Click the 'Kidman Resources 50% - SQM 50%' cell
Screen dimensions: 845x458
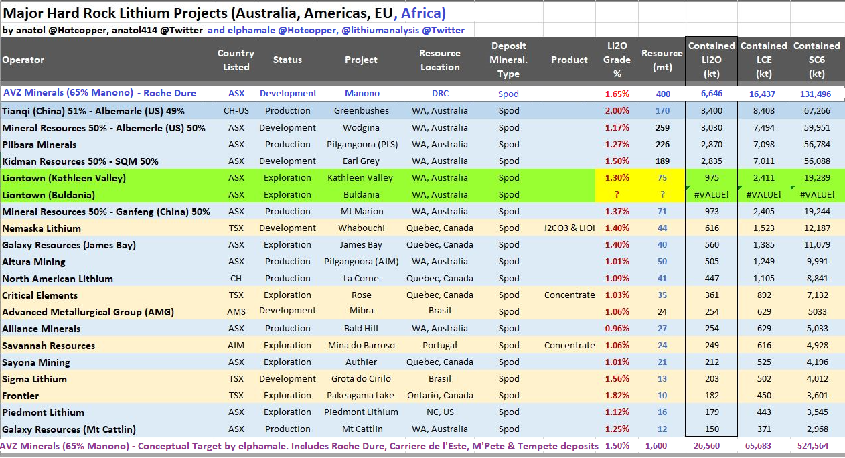[x=81, y=161]
